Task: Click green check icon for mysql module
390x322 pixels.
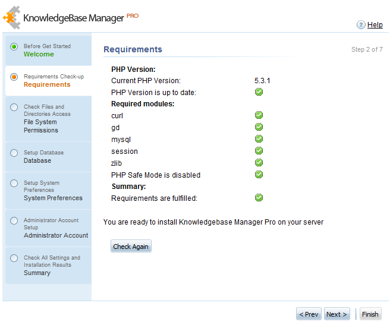Action: pyautogui.click(x=259, y=139)
